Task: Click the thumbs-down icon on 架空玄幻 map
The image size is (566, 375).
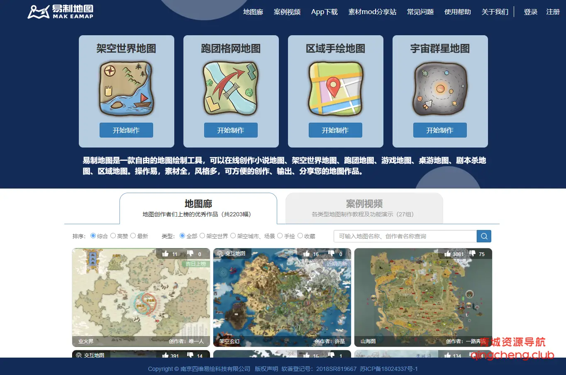Action: (x=331, y=254)
